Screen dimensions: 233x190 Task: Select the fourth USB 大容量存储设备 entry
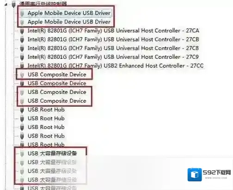pos(52,180)
